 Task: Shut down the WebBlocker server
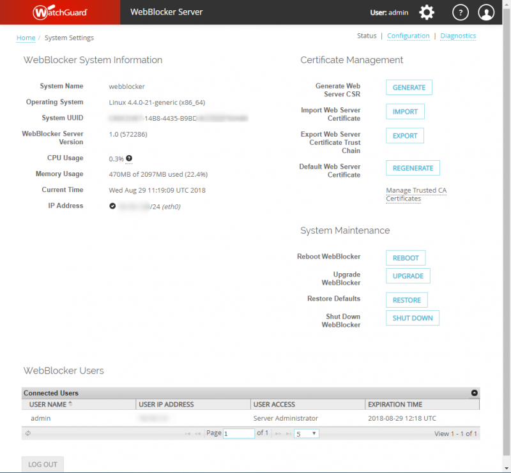pos(412,317)
